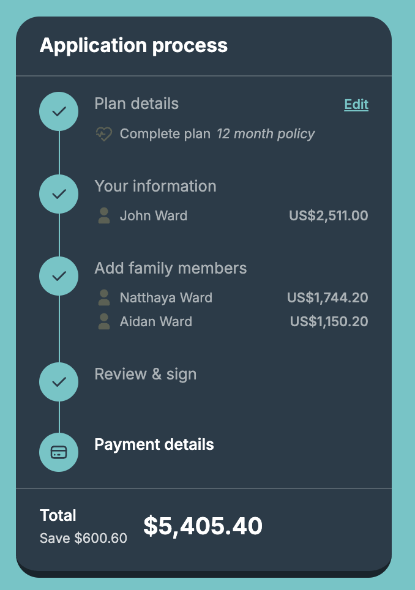Open the Edit link for Plan details

tap(356, 104)
